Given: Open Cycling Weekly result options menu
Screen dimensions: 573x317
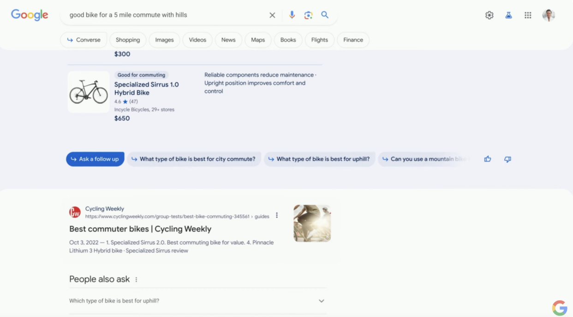Looking at the screenshot, I should click(x=277, y=215).
